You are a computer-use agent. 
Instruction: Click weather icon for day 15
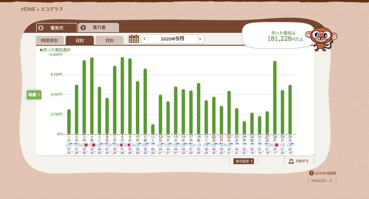pos(176,145)
